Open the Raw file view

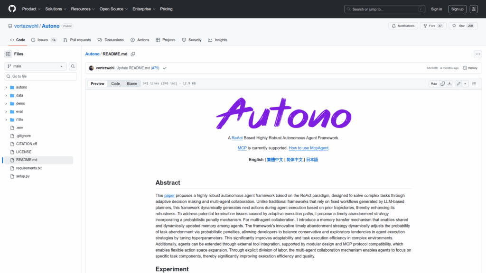434,83
